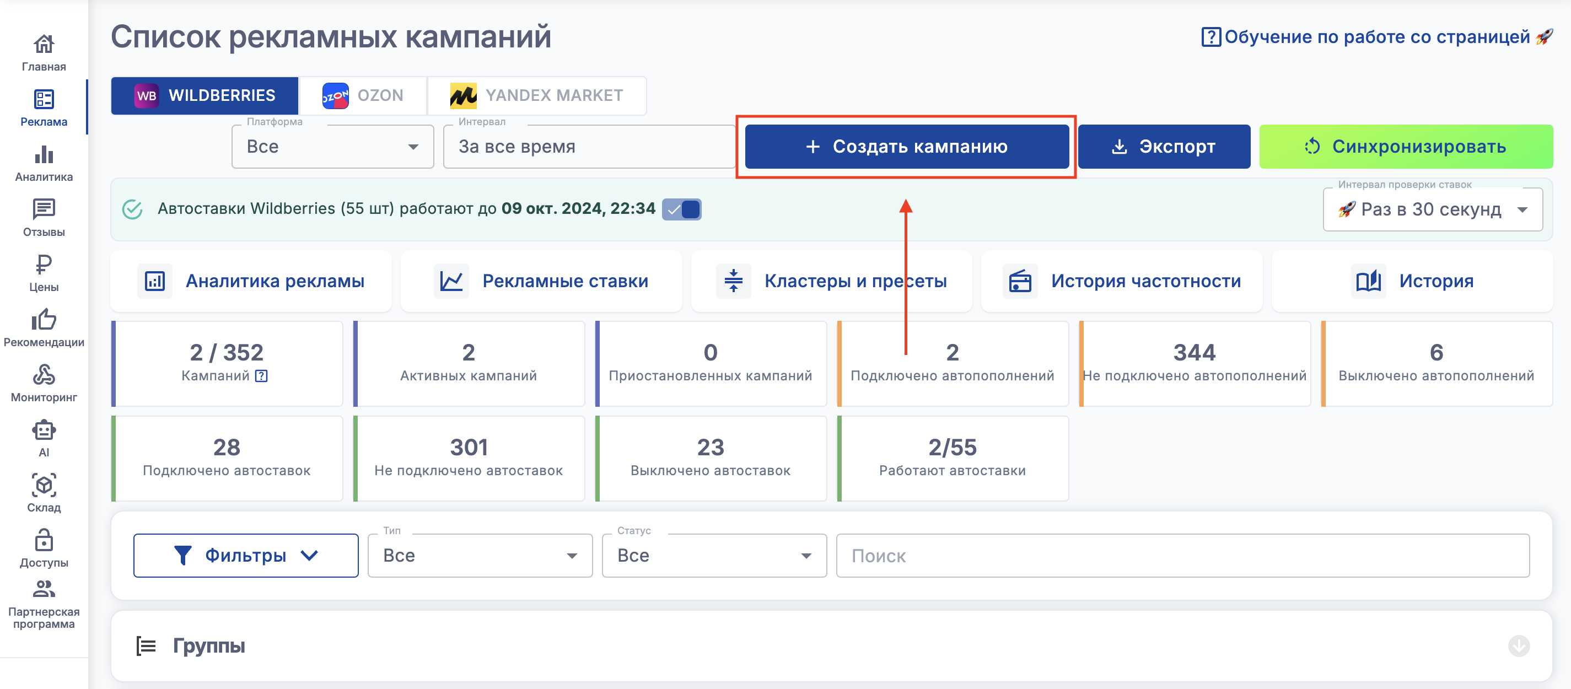
Task: Click into the Поиск search field
Action: (x=1182, y=556)
